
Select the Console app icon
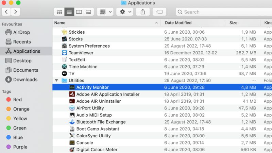tap(72, 142)
